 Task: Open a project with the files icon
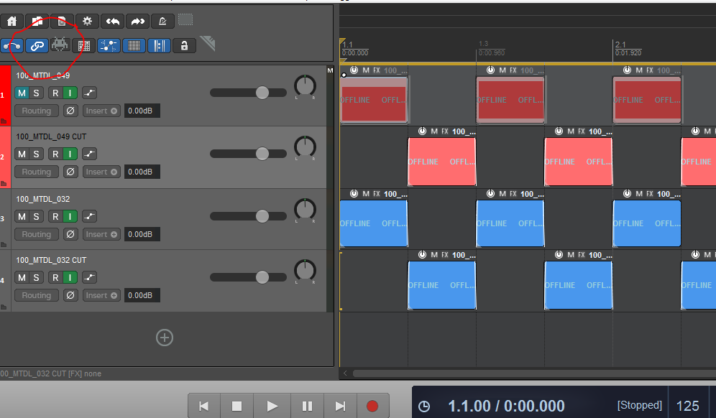pyautogui.click(x=37, y=21)
